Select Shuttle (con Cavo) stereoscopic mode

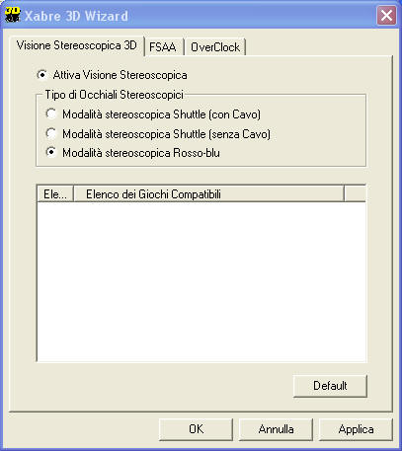tap(51, 114)
